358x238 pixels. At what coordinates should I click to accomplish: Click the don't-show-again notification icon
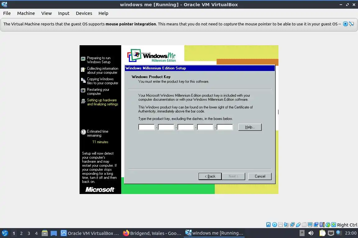[351, 24]
